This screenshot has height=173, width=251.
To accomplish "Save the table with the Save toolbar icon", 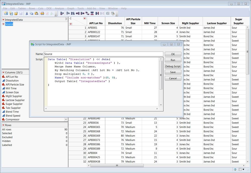I will (21, 13).
